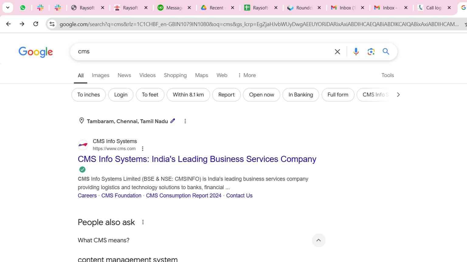Open the first Slack pinned tab
This screenshot has height=262, width=467.
[x=40, y=8]
